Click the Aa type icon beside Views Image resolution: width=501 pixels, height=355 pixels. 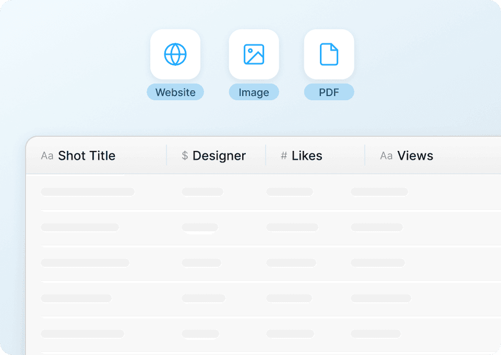click(386, 156)
